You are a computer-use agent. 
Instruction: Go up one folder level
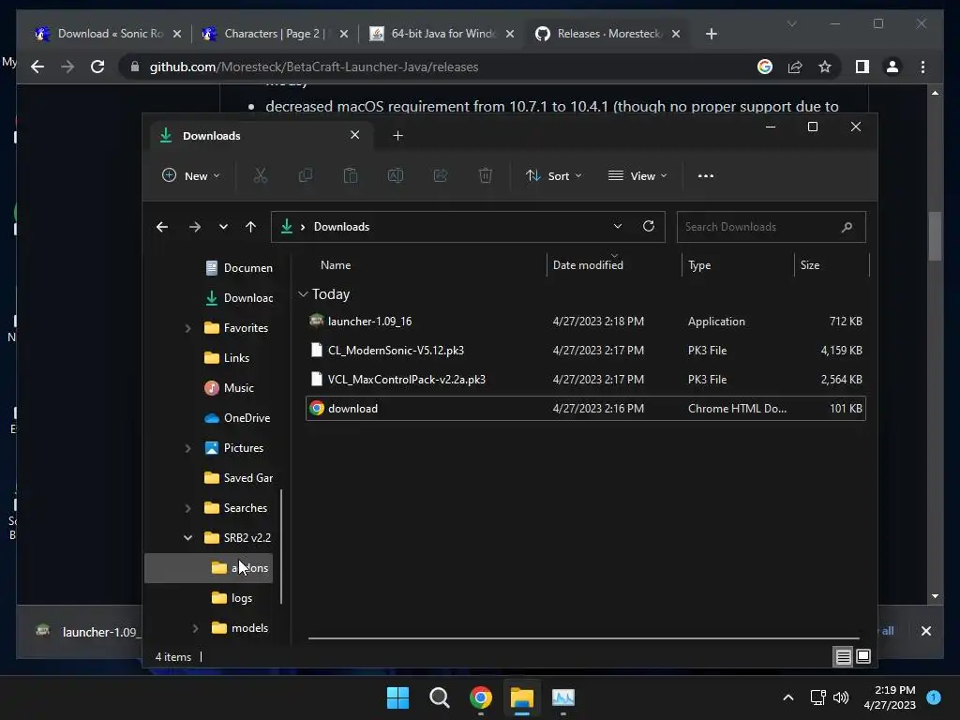(250, 227)
